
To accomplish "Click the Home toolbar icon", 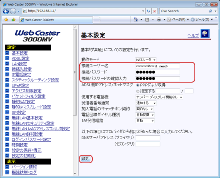I will coord(136,20).
